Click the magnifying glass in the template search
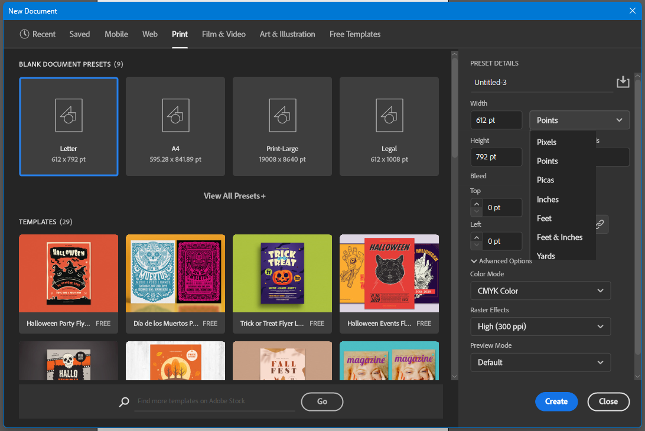Screen dimensions: 645x431 pyautogui.click(x=124, y=402)
